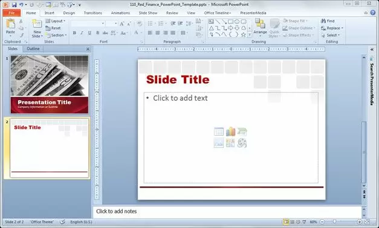This screenshot has width=379, height=228.
Task: Toggle Italic formatting button
Action: (x=82, y=33)
